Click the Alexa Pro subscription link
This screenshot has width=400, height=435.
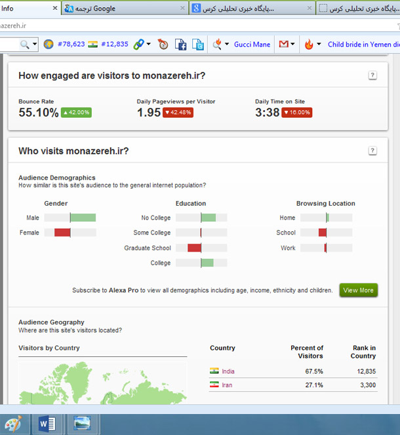pyautogui.click(x=124, y=290)
